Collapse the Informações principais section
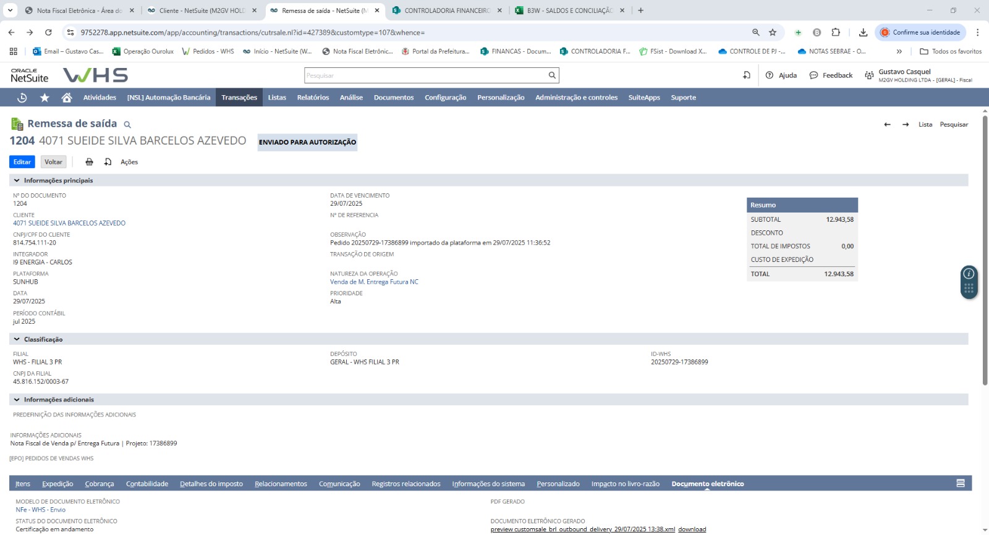989x535 pixels. pyautogui.click(x=17, y=180)
